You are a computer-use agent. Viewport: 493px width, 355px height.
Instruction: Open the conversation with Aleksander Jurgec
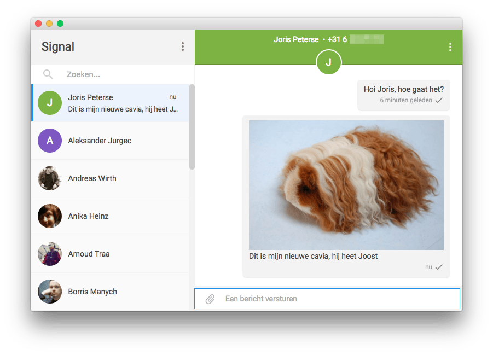tap(109, 141)
